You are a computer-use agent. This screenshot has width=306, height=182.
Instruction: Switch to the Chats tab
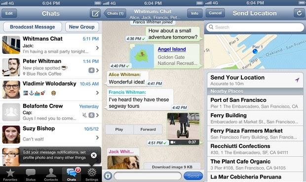point(72,175)
